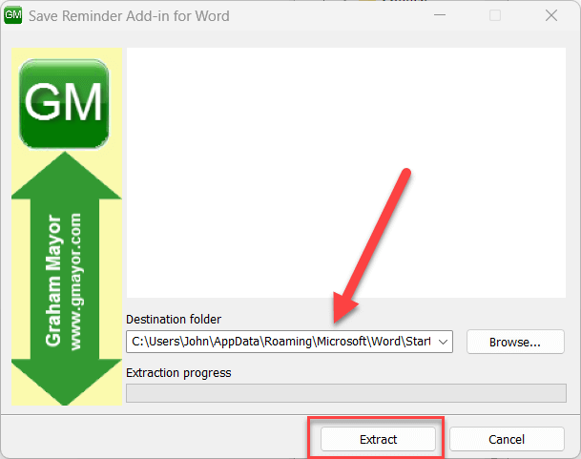Open the Browse... folder picker
The height and width of the screenshot is (459, 581).
click(x=515, y=342)
